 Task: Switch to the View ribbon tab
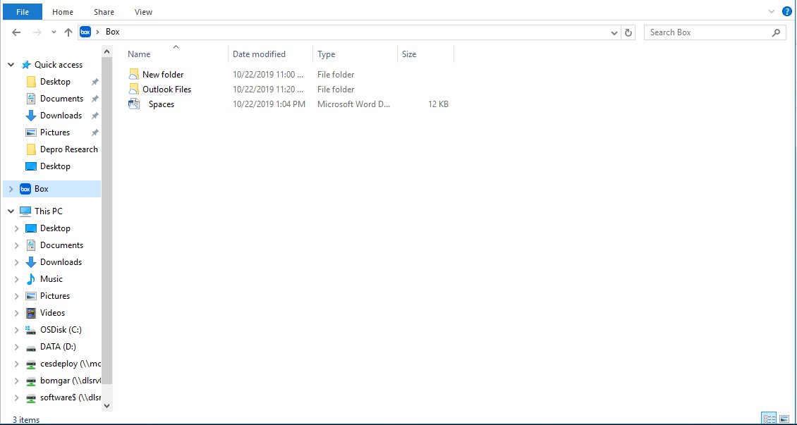143,12
